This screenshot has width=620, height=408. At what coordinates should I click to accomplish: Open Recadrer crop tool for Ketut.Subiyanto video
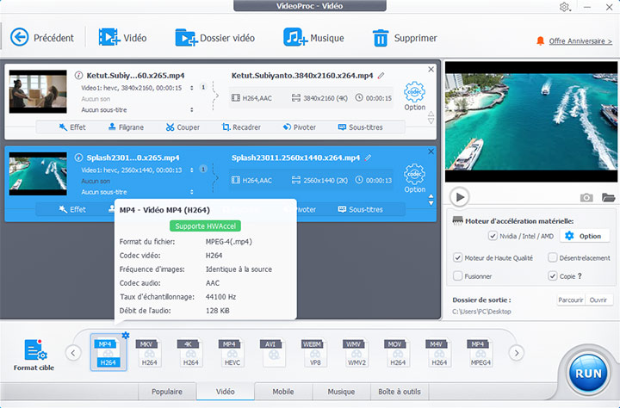[241, 127]
